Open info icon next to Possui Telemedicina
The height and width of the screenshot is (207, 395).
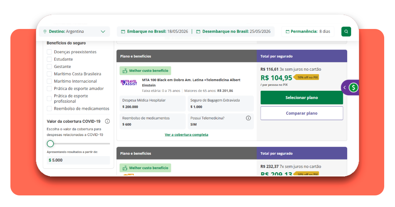click(x=248, y=118)
